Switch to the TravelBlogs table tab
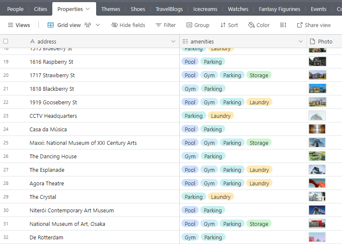The height and width of the screenshot is (244, 342). (x=169, y=9)
